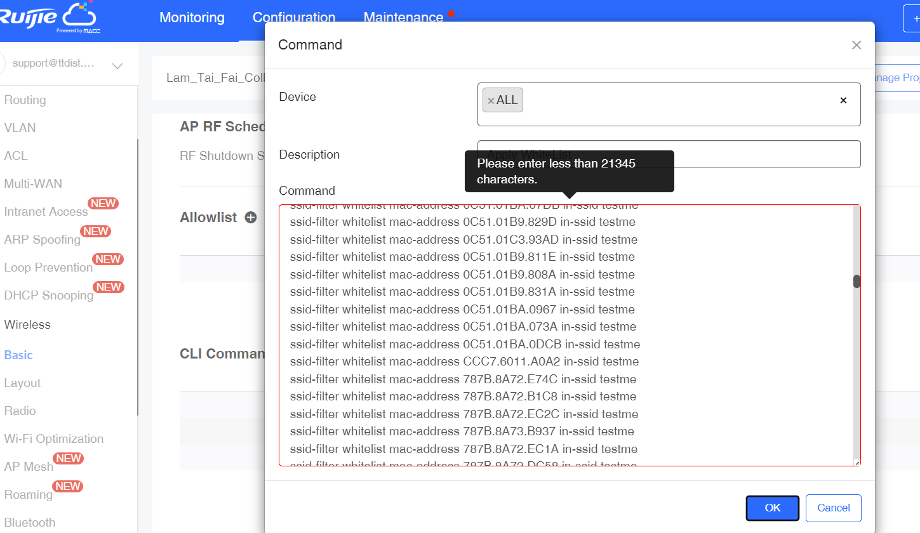Viewport: 920px width, 533px height.
Task: Select Basic under Wireless
Action: click(18, 355)
